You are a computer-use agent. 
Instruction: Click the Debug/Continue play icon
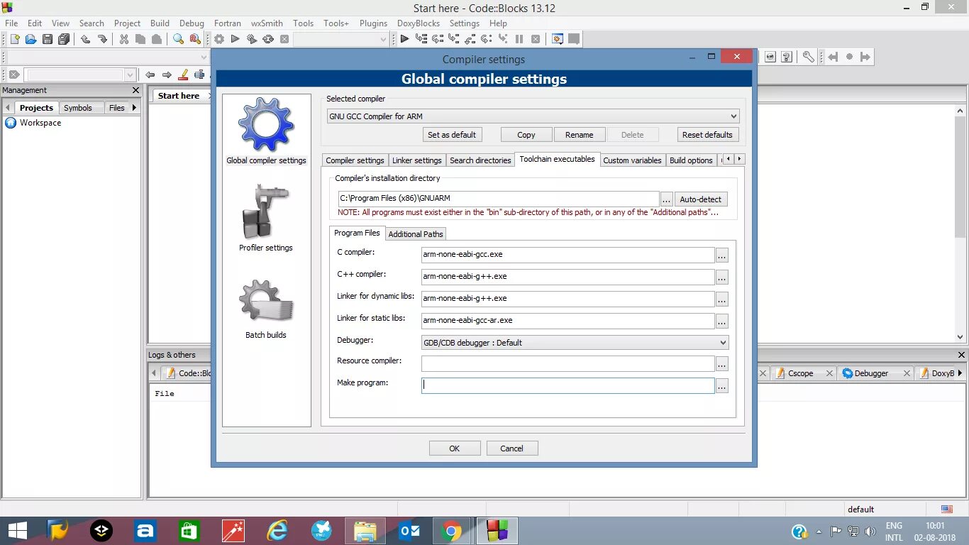pos(404,40)
